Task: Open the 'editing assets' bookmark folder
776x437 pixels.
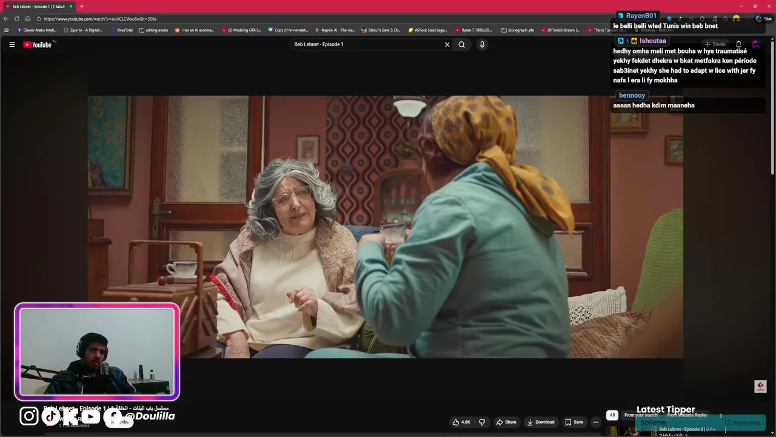Action: (x=153, y=30)
